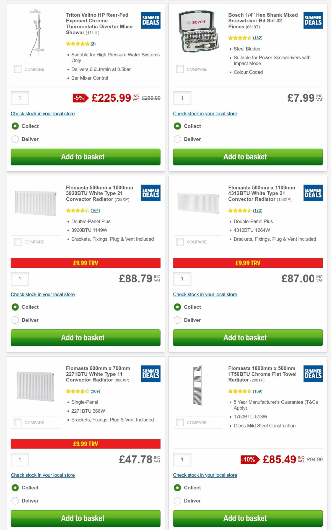Tick the Compare checkbox for the Triton shower
The width and height of the screenshot is (332, 530).
pos(17,69)
